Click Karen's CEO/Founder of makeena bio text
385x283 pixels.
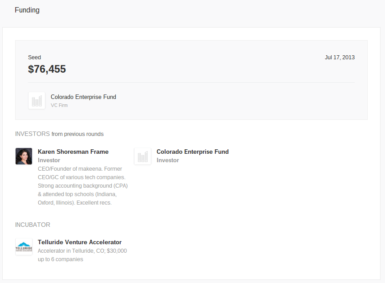82,186
